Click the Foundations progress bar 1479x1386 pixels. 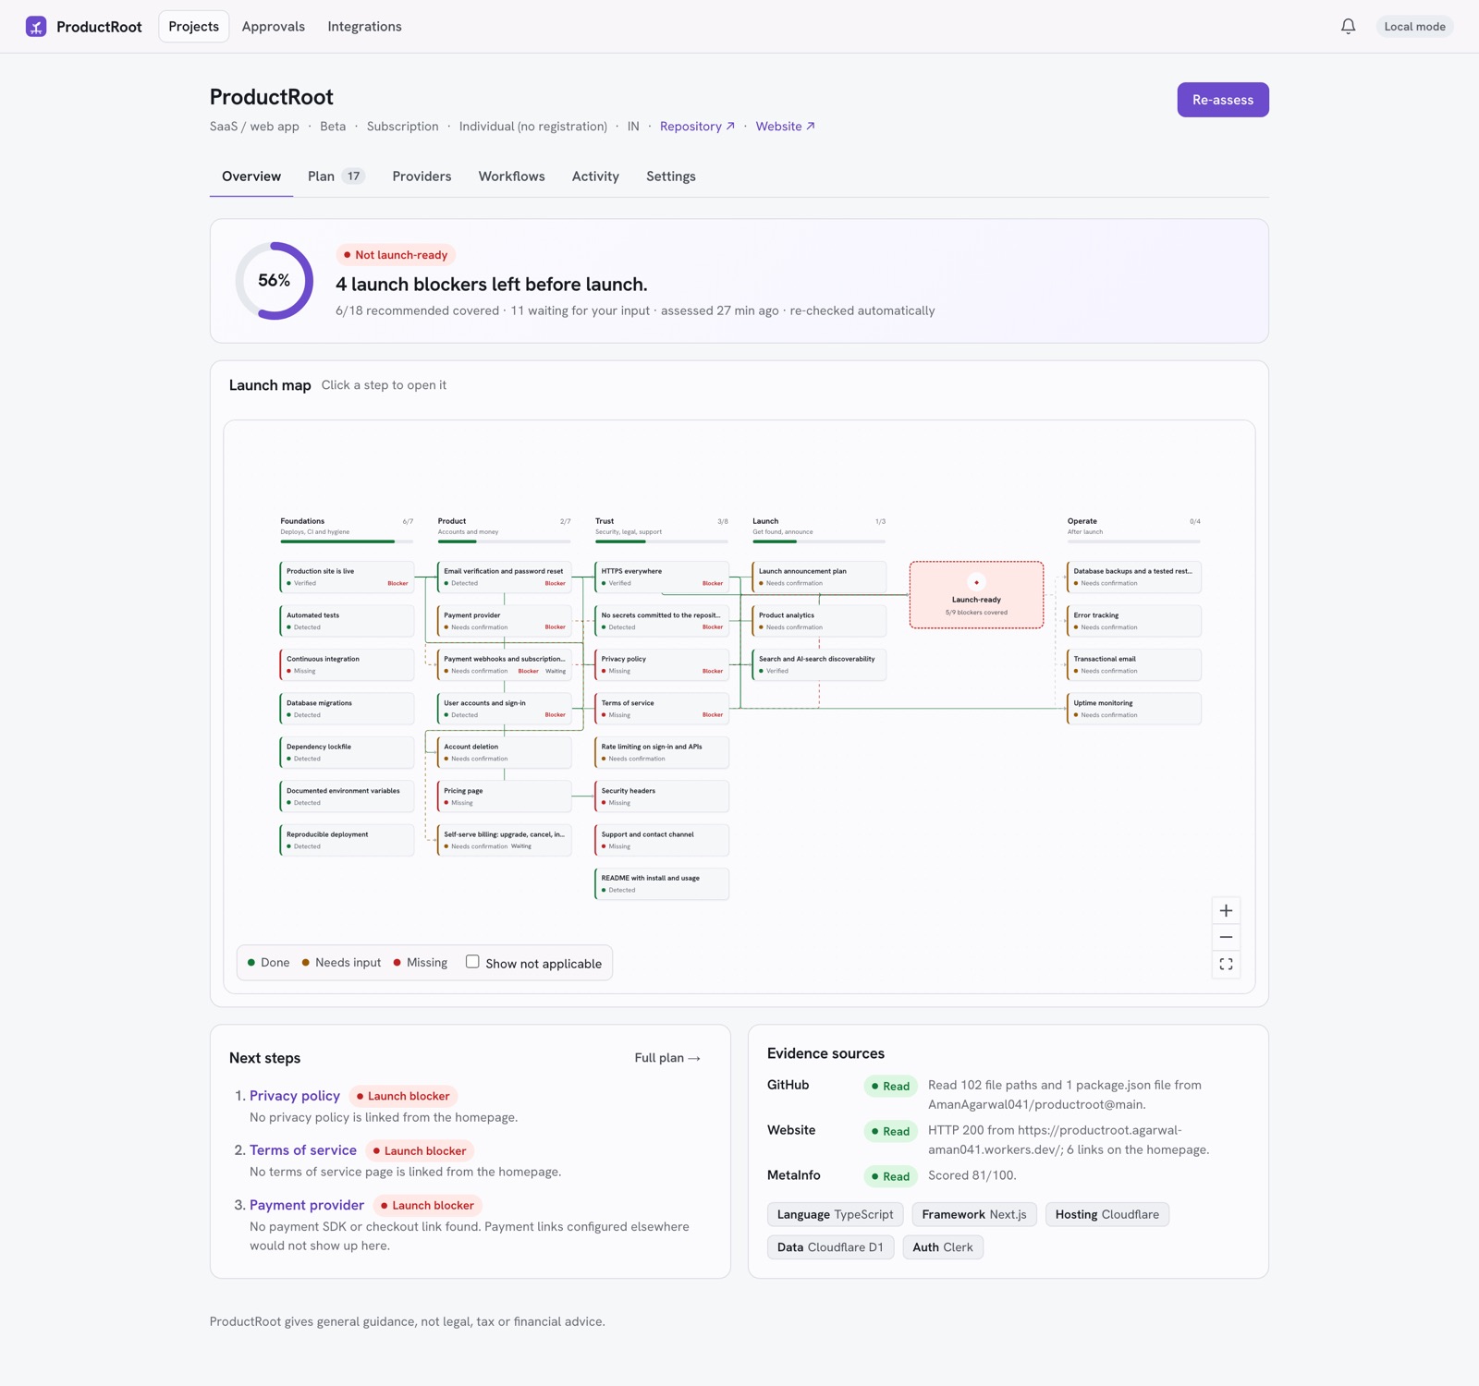tap(347, 541)
